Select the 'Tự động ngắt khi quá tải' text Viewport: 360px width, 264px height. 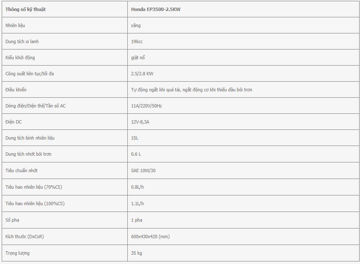[155, 90]
